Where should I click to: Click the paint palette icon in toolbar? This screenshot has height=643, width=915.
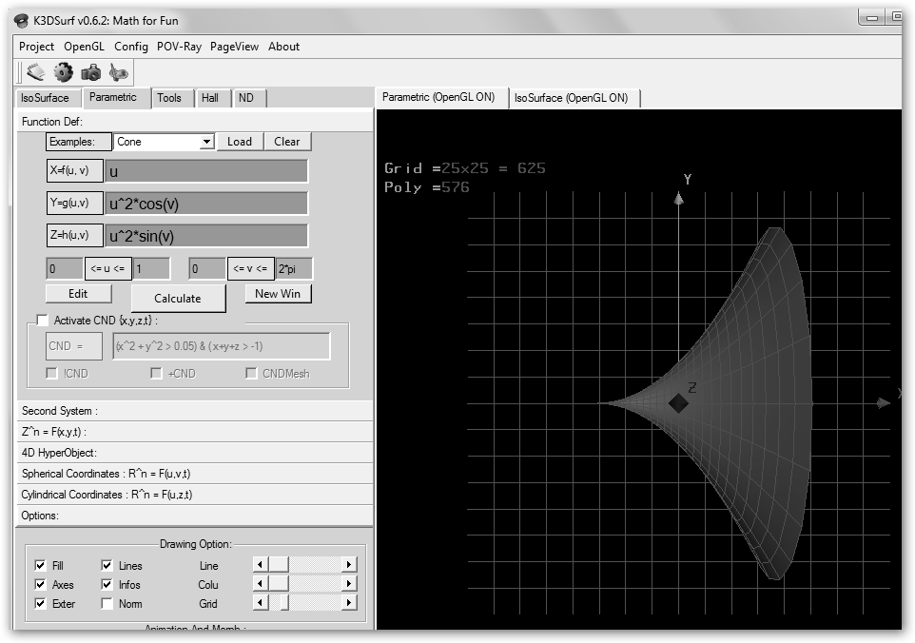point(118,71)
